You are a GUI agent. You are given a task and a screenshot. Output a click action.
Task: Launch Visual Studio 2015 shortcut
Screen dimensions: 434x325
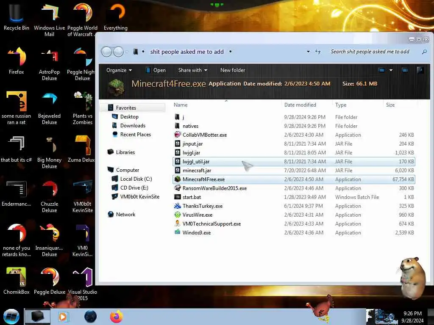[x=83, y=284]
